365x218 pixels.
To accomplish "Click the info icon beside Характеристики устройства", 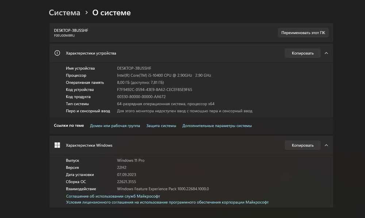I will tap(57, 53).
